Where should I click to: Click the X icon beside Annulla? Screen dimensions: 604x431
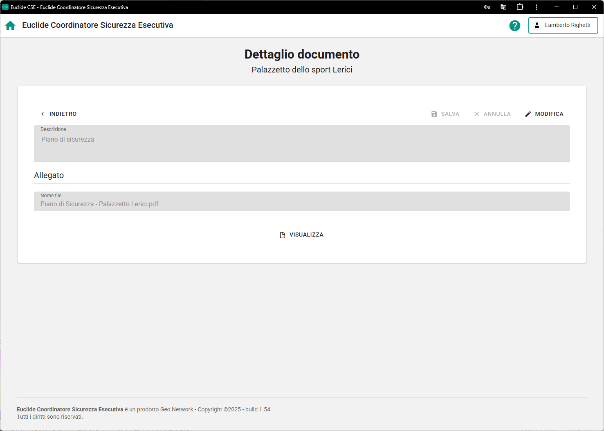click(476, 114)
